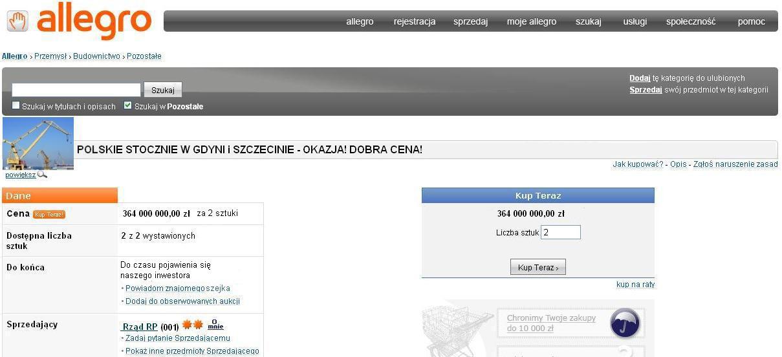Viewport: 782px width, 357px height.
Task: Follow the 'Przemysł' breadcrumb link
Action: [x=50, y=56]
